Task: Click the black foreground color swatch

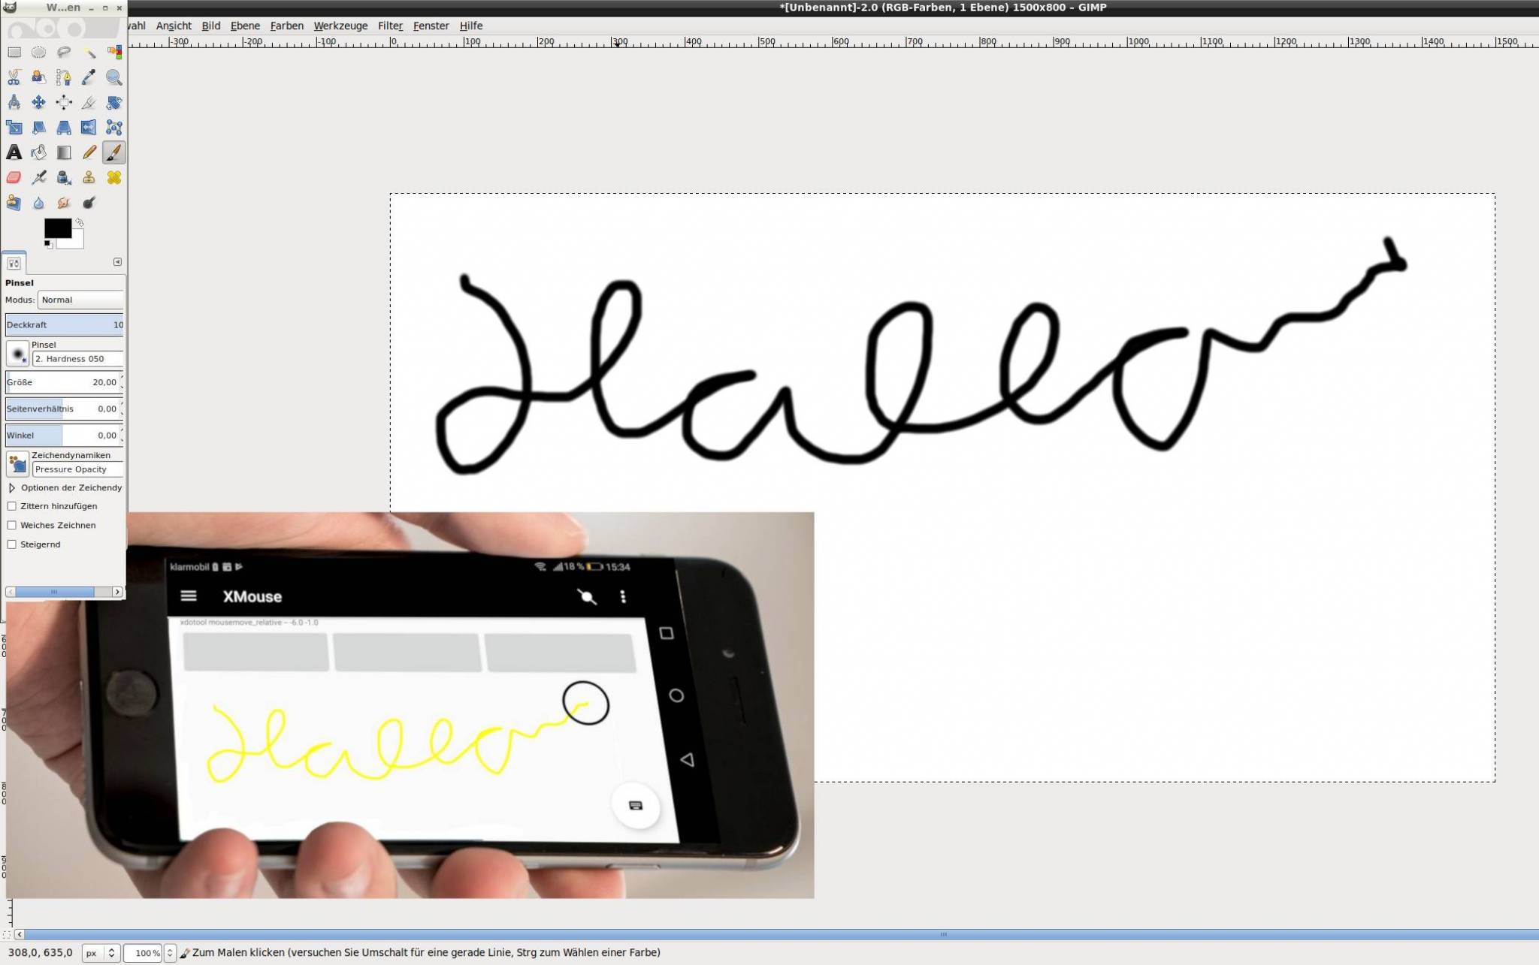Action: [57, 228]
